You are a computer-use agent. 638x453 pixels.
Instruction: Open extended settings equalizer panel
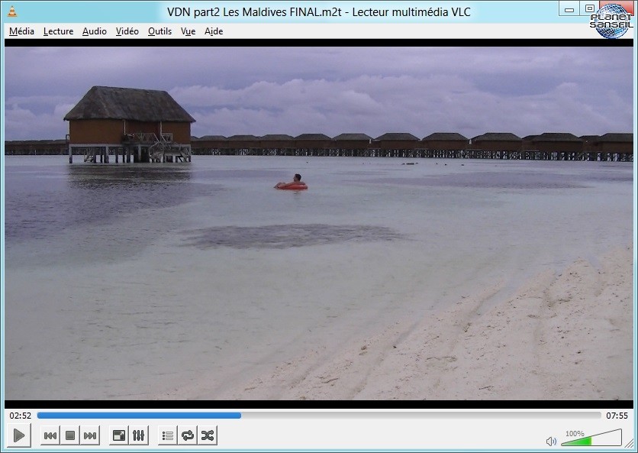pyautogui.click(x=139, y=435)
